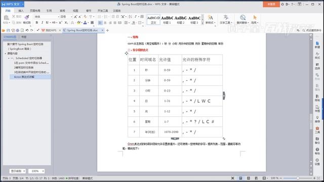Open the underline style dropdown arrow
The width and height of the screenshot is (324, 182).
pos(50,22)
